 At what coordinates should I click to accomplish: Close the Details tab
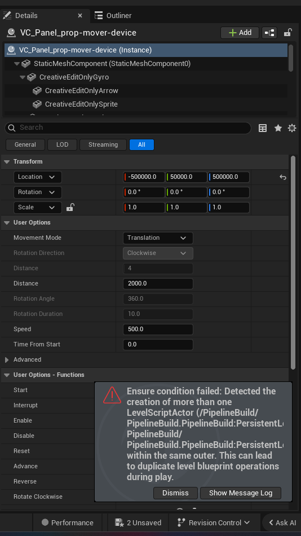pyautogui.click(x=80, y=16)
